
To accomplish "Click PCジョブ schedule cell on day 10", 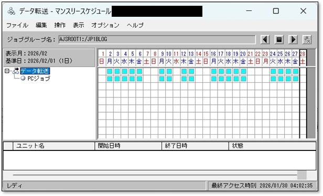I will pyautogui.click(x=169, y=79).
